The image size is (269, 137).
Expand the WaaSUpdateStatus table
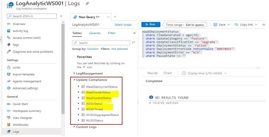tap(78, 98)
